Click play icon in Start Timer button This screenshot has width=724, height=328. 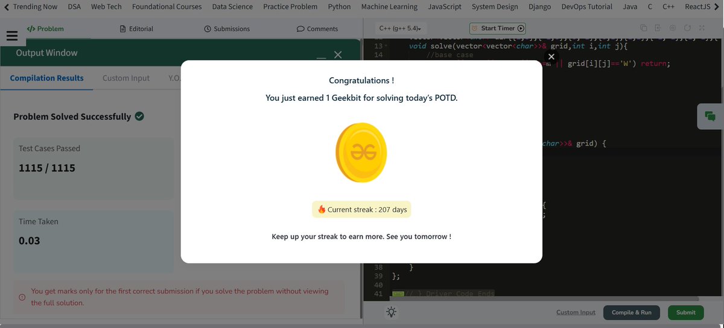[x=521, y=28]
